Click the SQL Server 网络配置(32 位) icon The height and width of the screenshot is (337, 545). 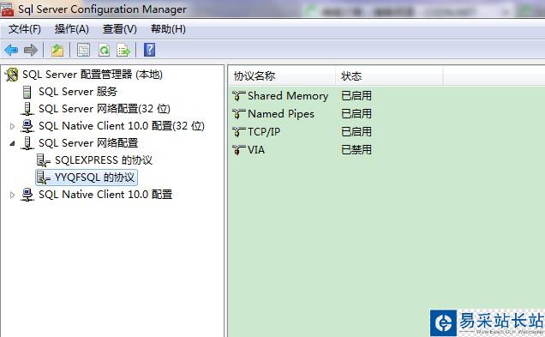(27, 109)
